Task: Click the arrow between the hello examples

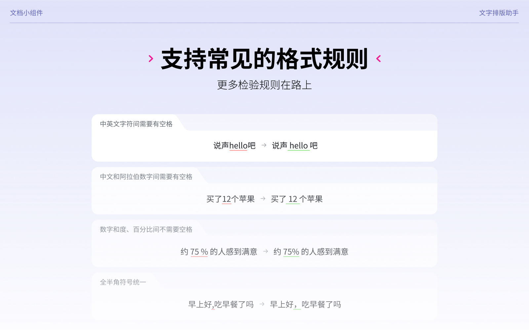Action: (264, 145)
